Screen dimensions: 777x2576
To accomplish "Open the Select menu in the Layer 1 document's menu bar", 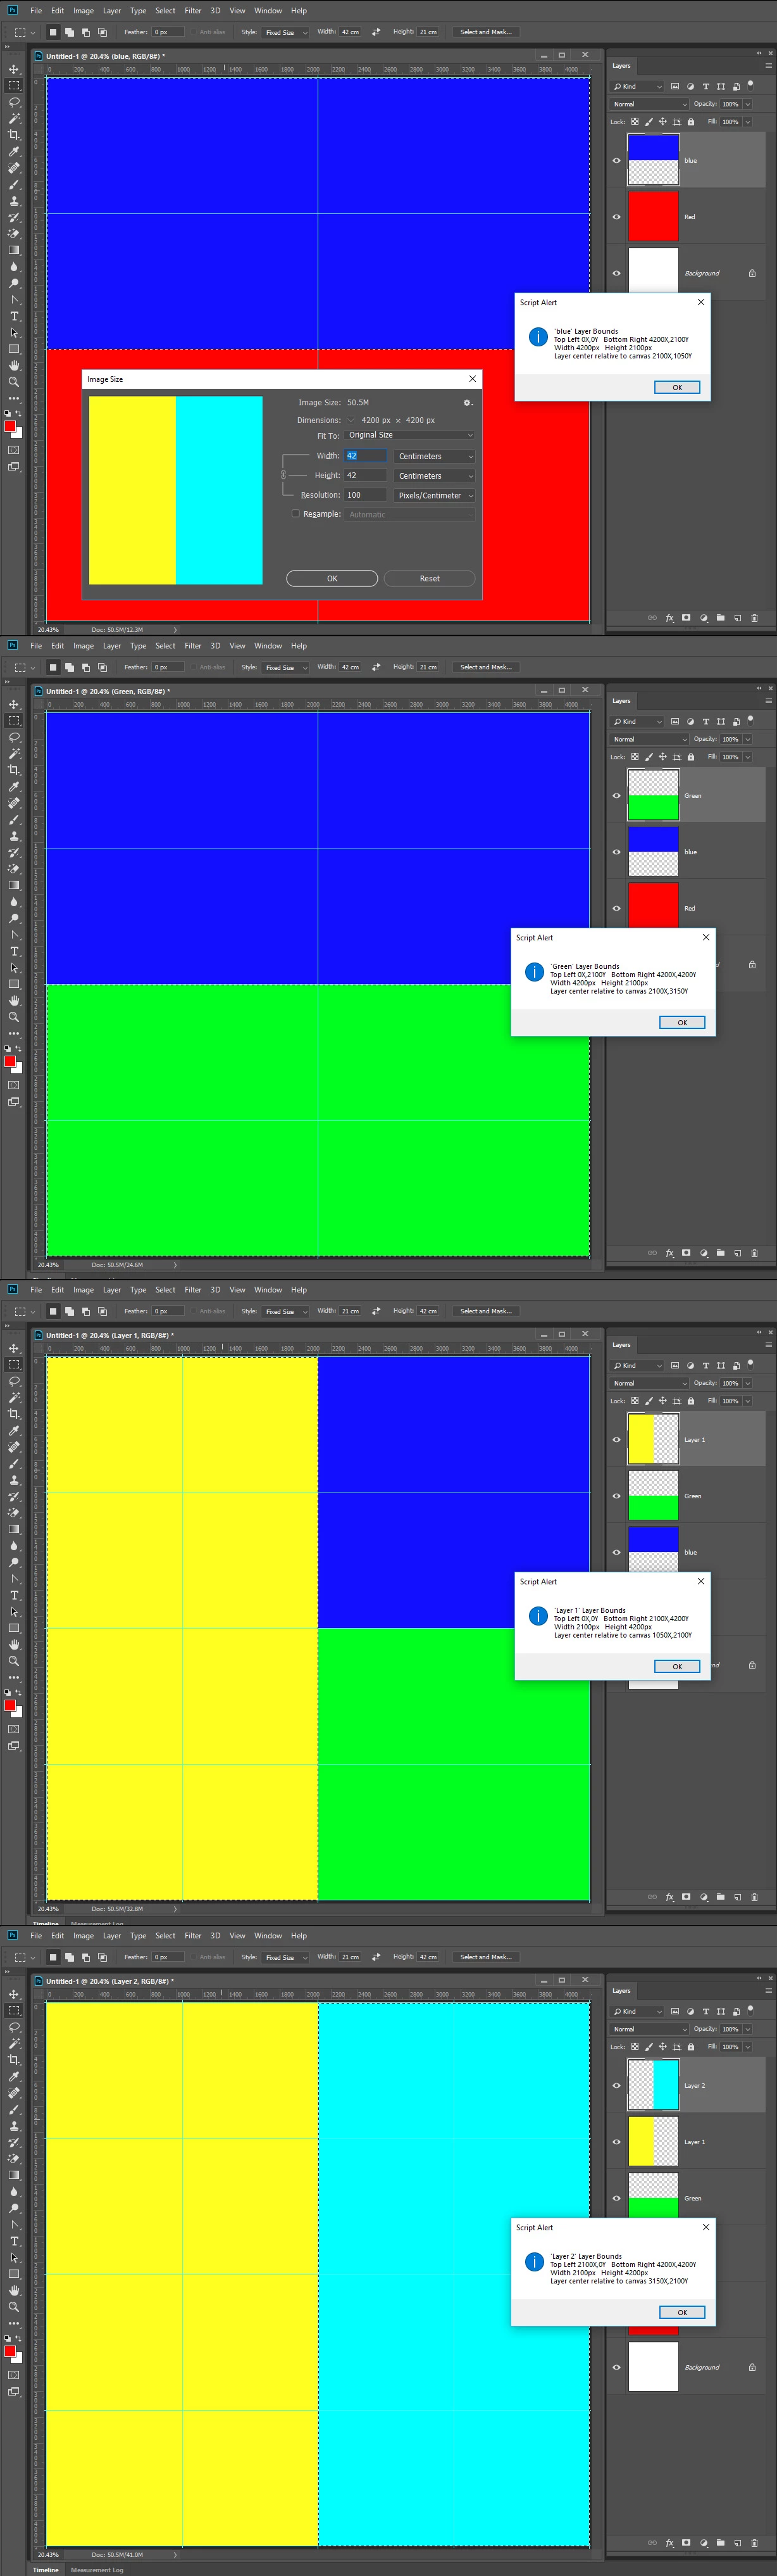I will pyautogui.click(x=166, y=1290).
